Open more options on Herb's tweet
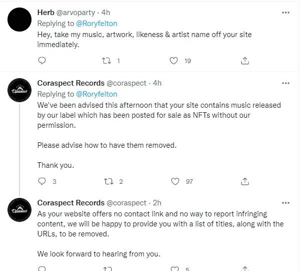The height and width of the screenshot is (271, 300). coord(285,13)
